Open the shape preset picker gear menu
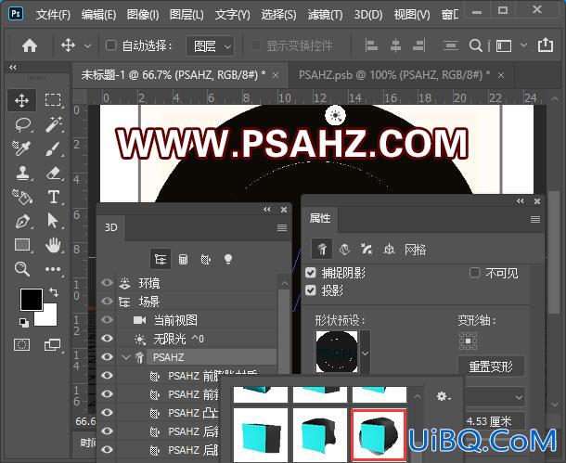566x463 pixels. coord(443,396)
